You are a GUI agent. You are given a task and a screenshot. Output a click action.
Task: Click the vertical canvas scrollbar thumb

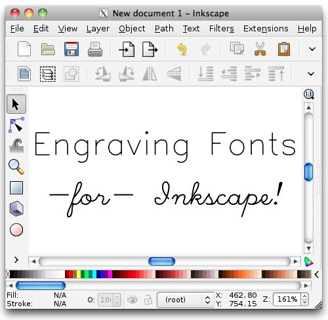(x=308, y=172)
